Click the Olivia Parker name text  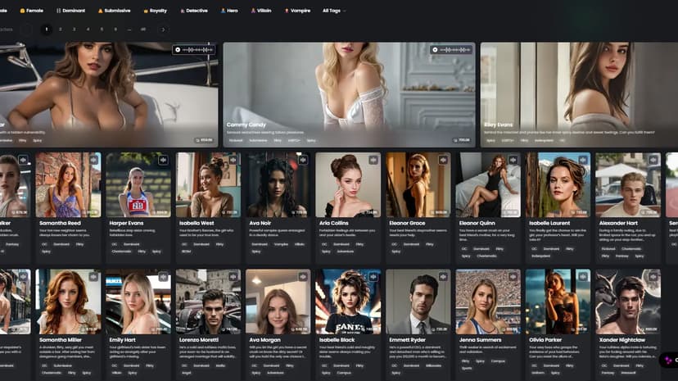pos(545,340)
